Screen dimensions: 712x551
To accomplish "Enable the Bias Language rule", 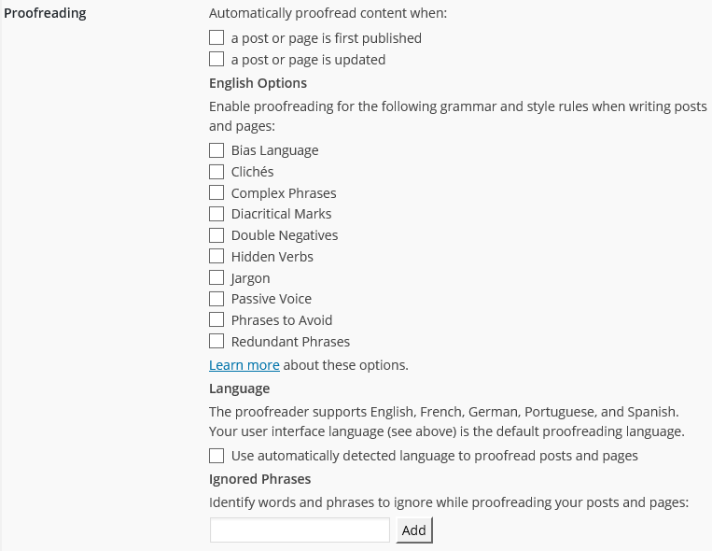I will [x=216, y=150].
